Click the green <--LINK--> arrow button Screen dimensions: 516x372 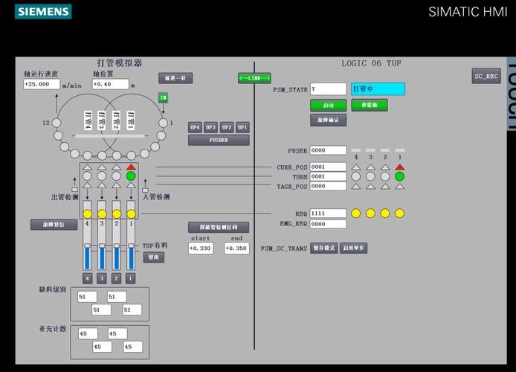click(254, 78)
